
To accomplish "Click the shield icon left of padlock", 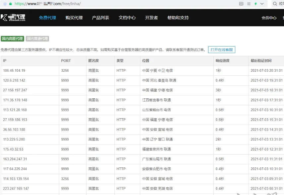I will click(5, 4).
